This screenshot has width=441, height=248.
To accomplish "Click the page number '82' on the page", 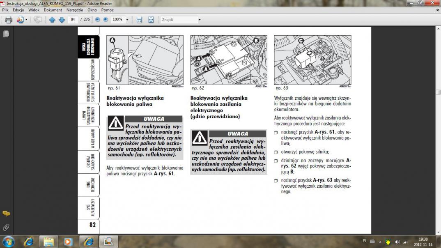I will point(92,225).
